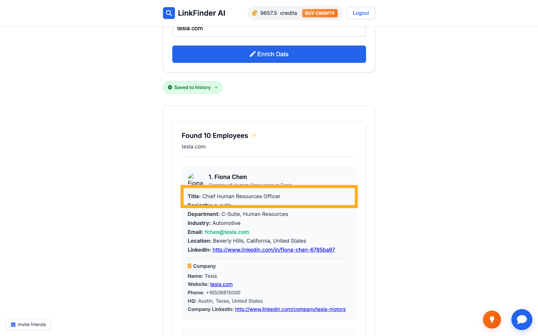Image resolution: width=538 pixels, height=336 pixels.
Task: Click the orange lightbulb suggestion button
Action: pyautogui.click(x=492, y=320)
